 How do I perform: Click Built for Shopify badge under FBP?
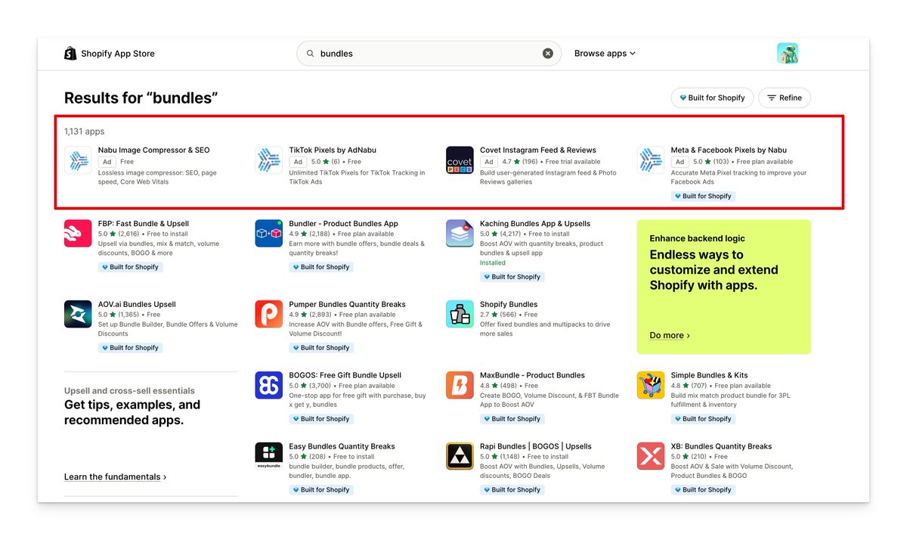tap(130, 267)
